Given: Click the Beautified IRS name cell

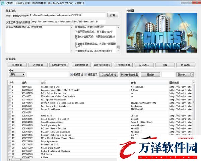Looking at the screenshot, I should 49,145.
